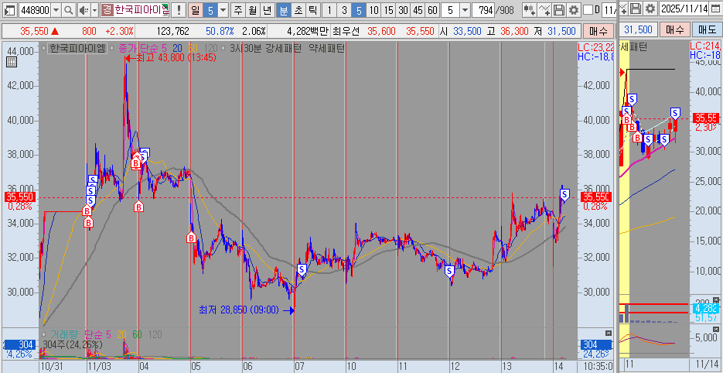This screenshot has height=373, width=723.
Task: Open left chart settings gear
Action: click(x=574, y=10)
